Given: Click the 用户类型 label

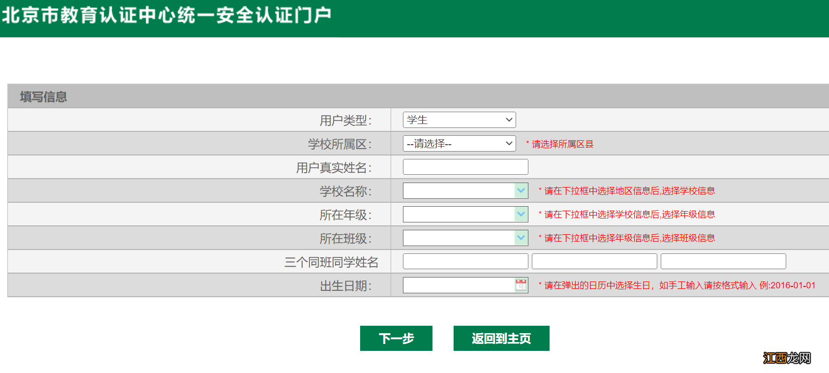Looking at the screenshot, I should 346,120.
